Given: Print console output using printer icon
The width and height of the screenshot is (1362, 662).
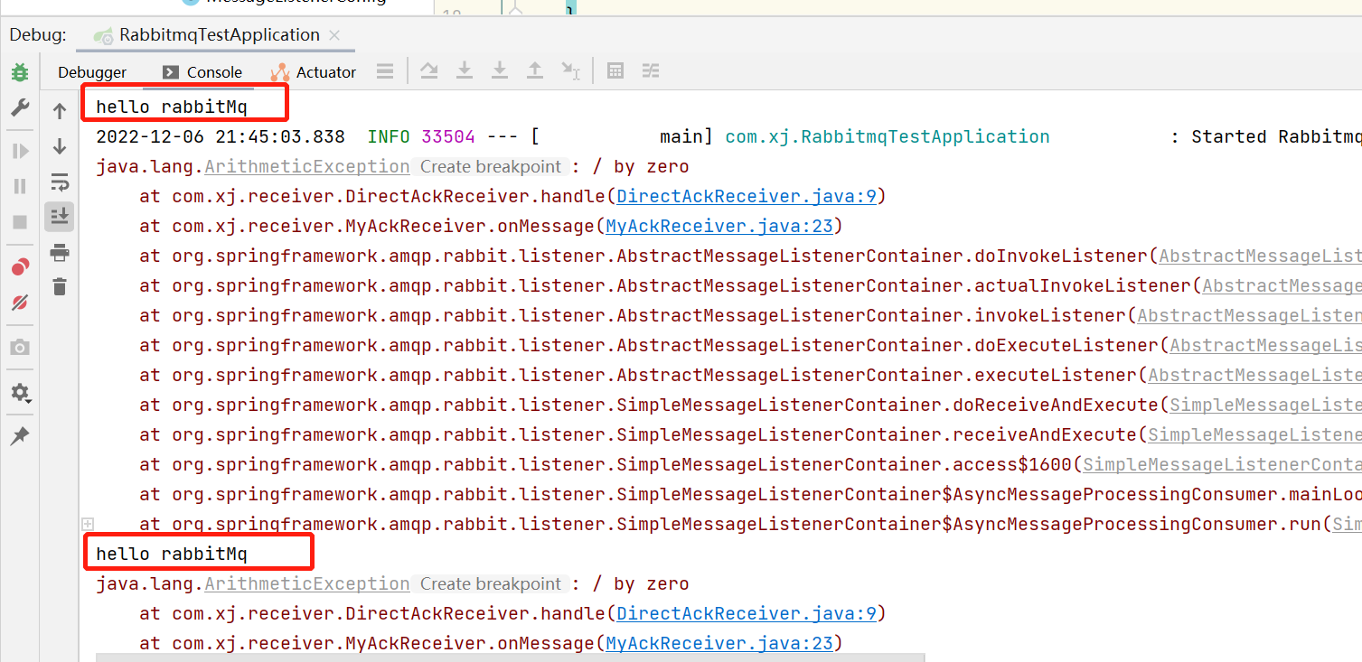Looking at the screenshot, I should pyautogui.click(x=60, y=252).
